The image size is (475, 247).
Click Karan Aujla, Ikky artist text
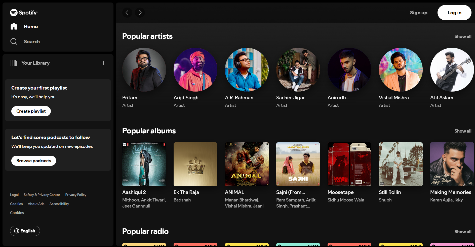point(447,200)
